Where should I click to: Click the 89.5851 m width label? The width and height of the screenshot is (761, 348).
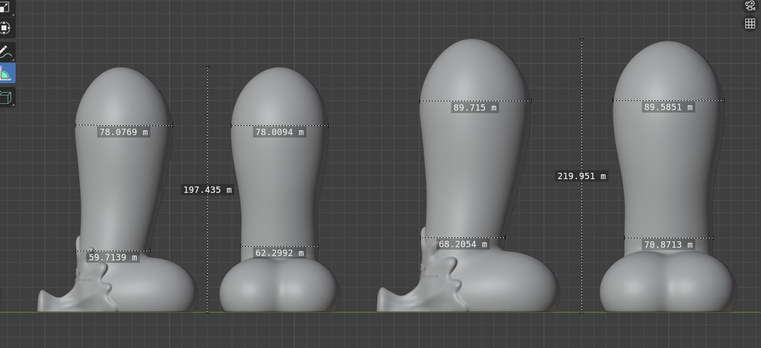point(668,107)
